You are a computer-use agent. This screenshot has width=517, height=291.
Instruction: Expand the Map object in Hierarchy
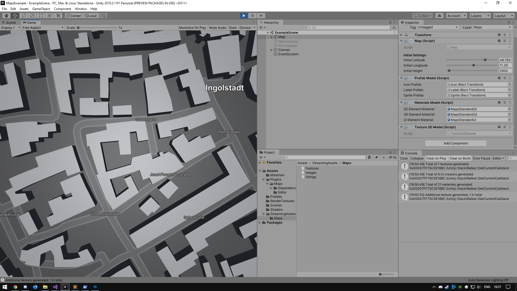click(272, 37)
